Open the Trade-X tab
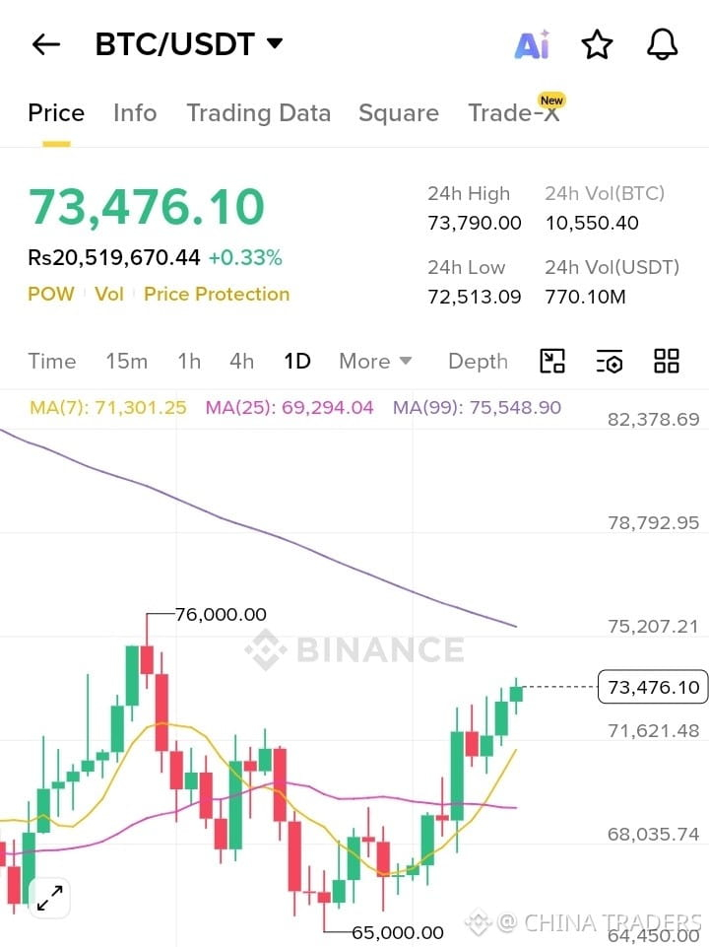The height and width of the screenshot is (947, 709). [514, 112]
